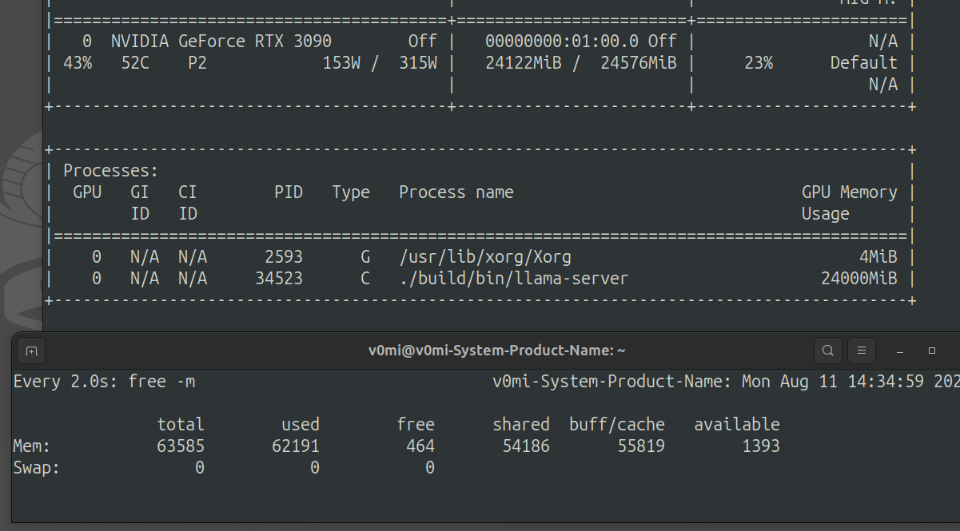The width and height of the screenshot is (960, 531).
Task: Click the 24000MiB GPU memory usage value
Action: [x=859, y=279]
